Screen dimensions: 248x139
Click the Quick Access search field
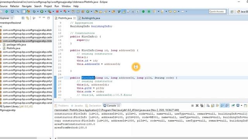(x=217, y=11)
